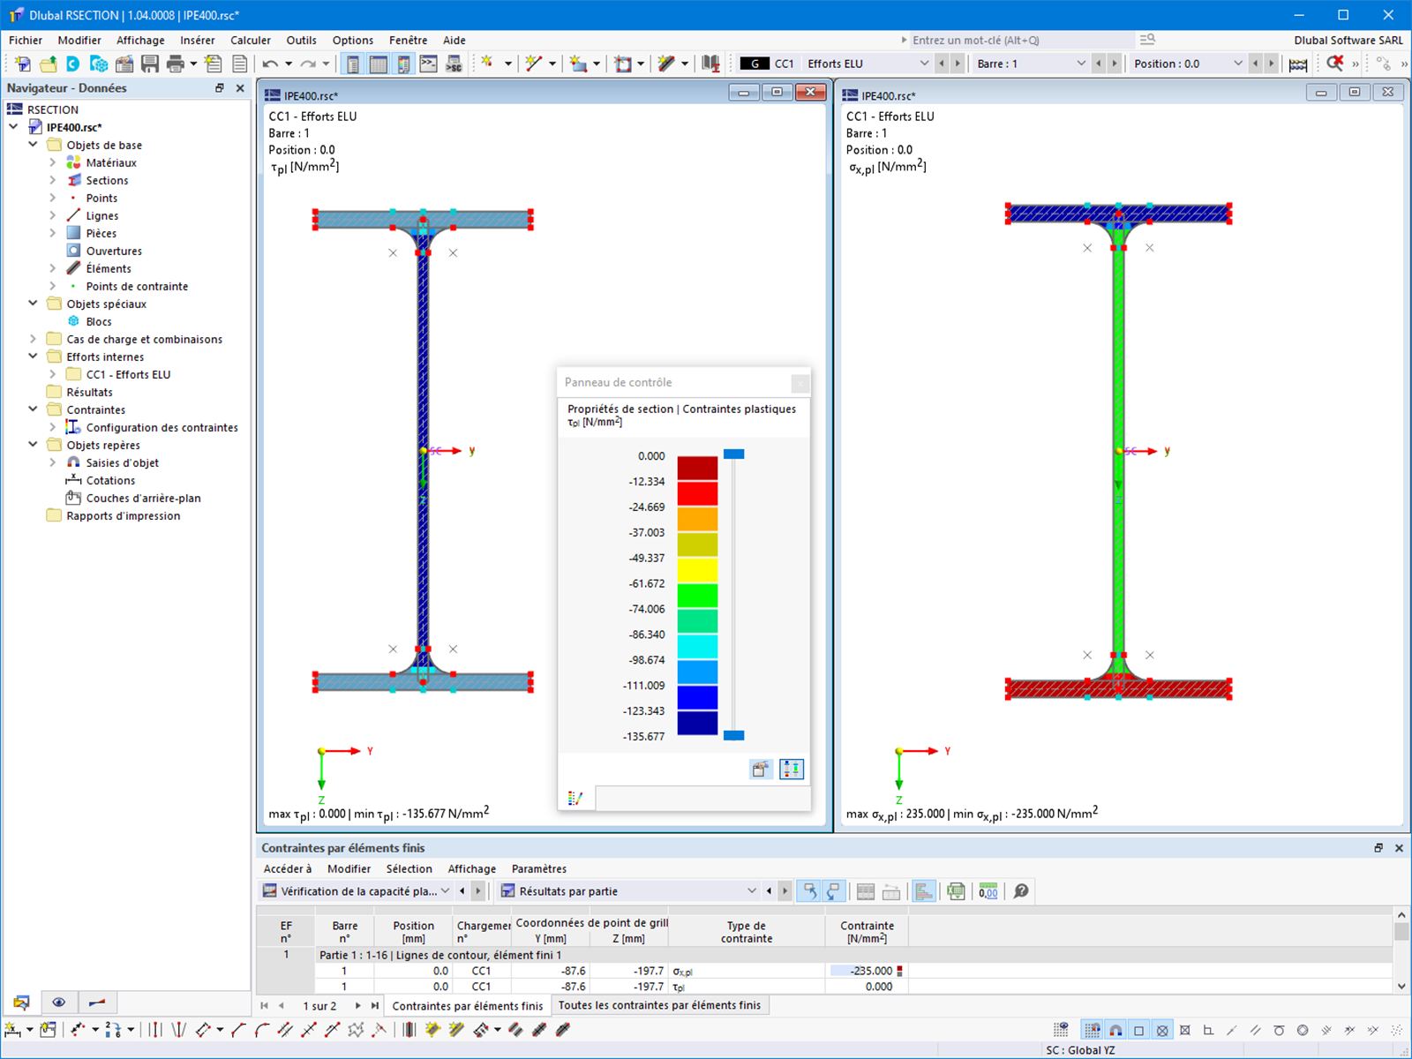This screenshot has height=1059, width=1412.
Task: Toggle the object snap magnet status icon
Action: (x=1115, y=1030)
